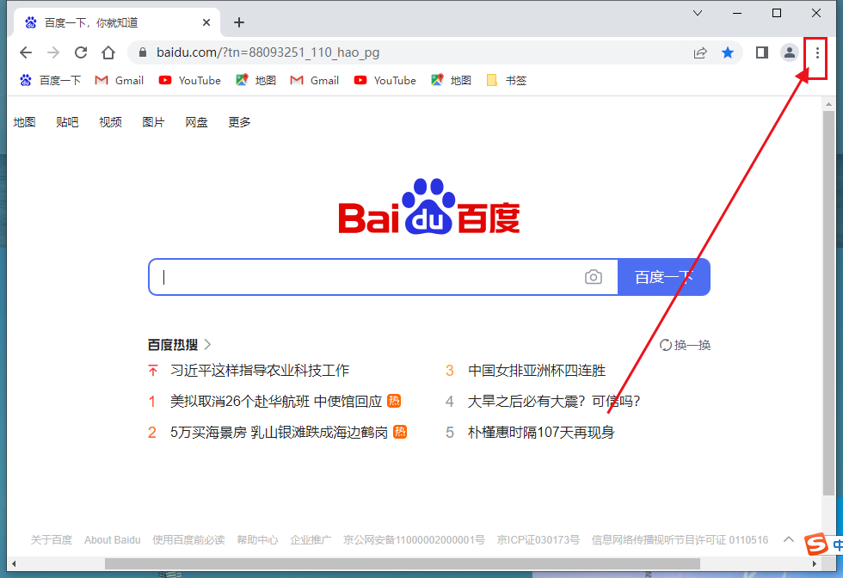
Task: Open the second Gmail bookmark
Action: [x=314, y=81]
